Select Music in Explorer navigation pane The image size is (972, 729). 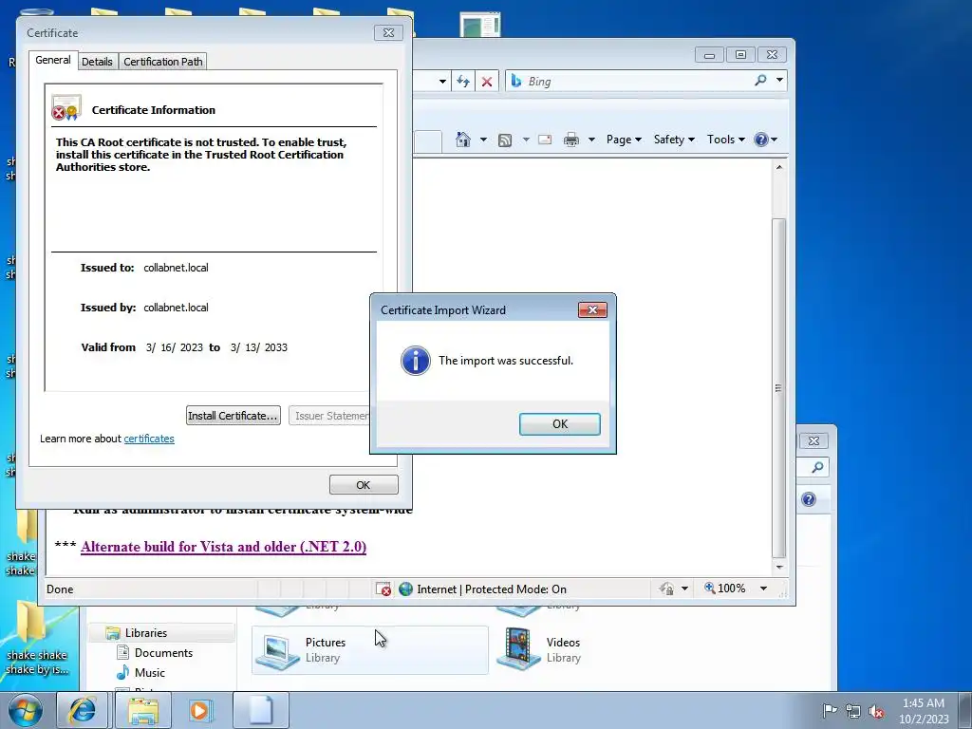149,673
